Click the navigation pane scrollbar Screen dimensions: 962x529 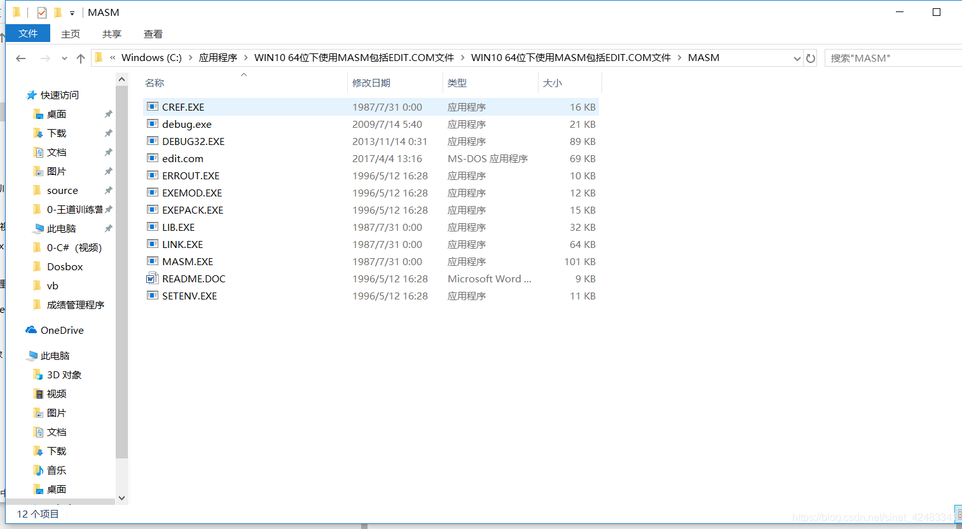point(122,272)
